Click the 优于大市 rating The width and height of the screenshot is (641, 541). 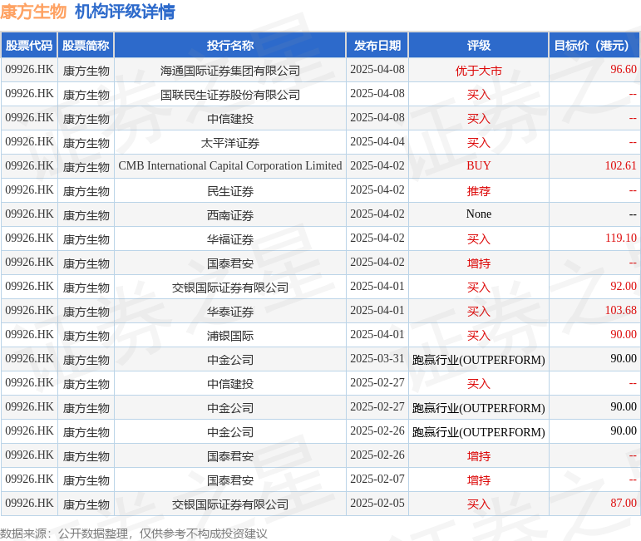point(479,71)
